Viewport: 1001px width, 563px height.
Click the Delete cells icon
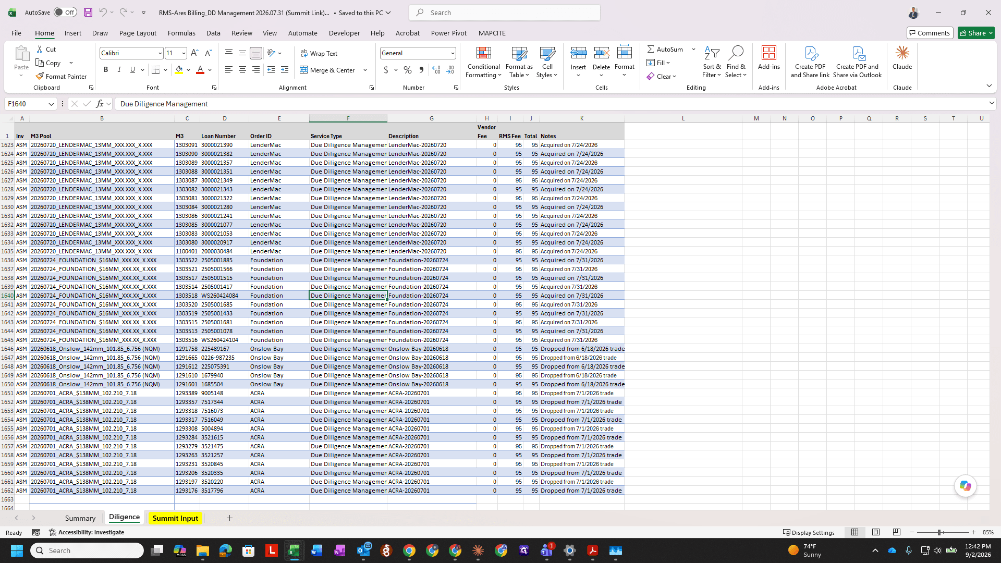coord(601,53)
